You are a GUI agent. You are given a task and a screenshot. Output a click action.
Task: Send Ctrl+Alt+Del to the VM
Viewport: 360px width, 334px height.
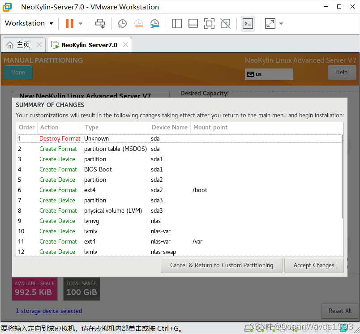pos(100,23)
